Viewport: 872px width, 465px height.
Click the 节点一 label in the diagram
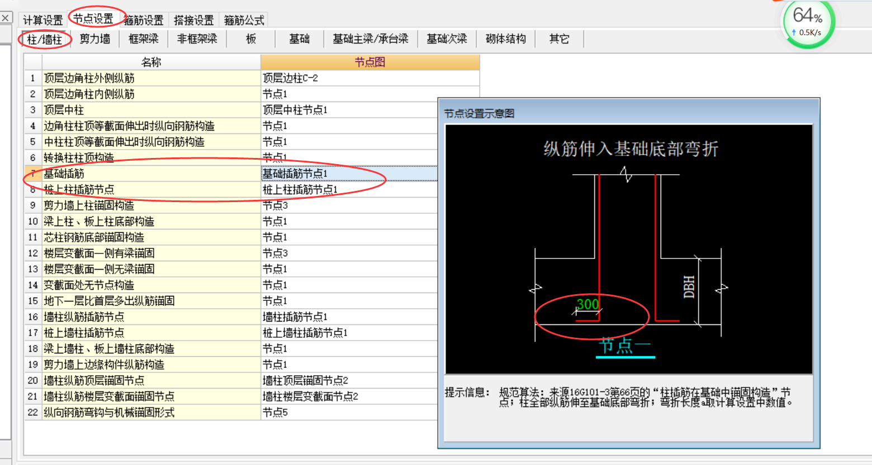coord(625,346)
